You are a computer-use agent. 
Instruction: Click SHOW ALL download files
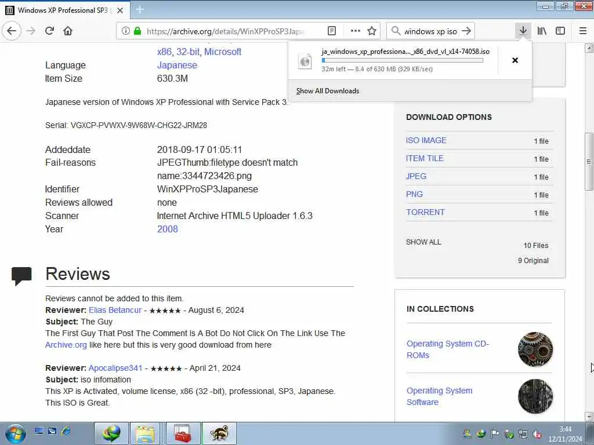pyautogui.click(x=423, y=242)
